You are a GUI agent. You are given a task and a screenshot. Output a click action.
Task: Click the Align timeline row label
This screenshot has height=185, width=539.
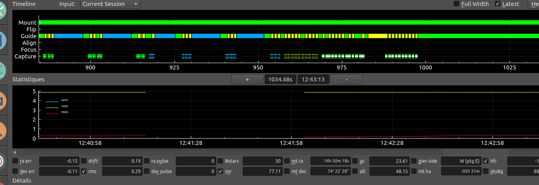[x=29, y=43]
